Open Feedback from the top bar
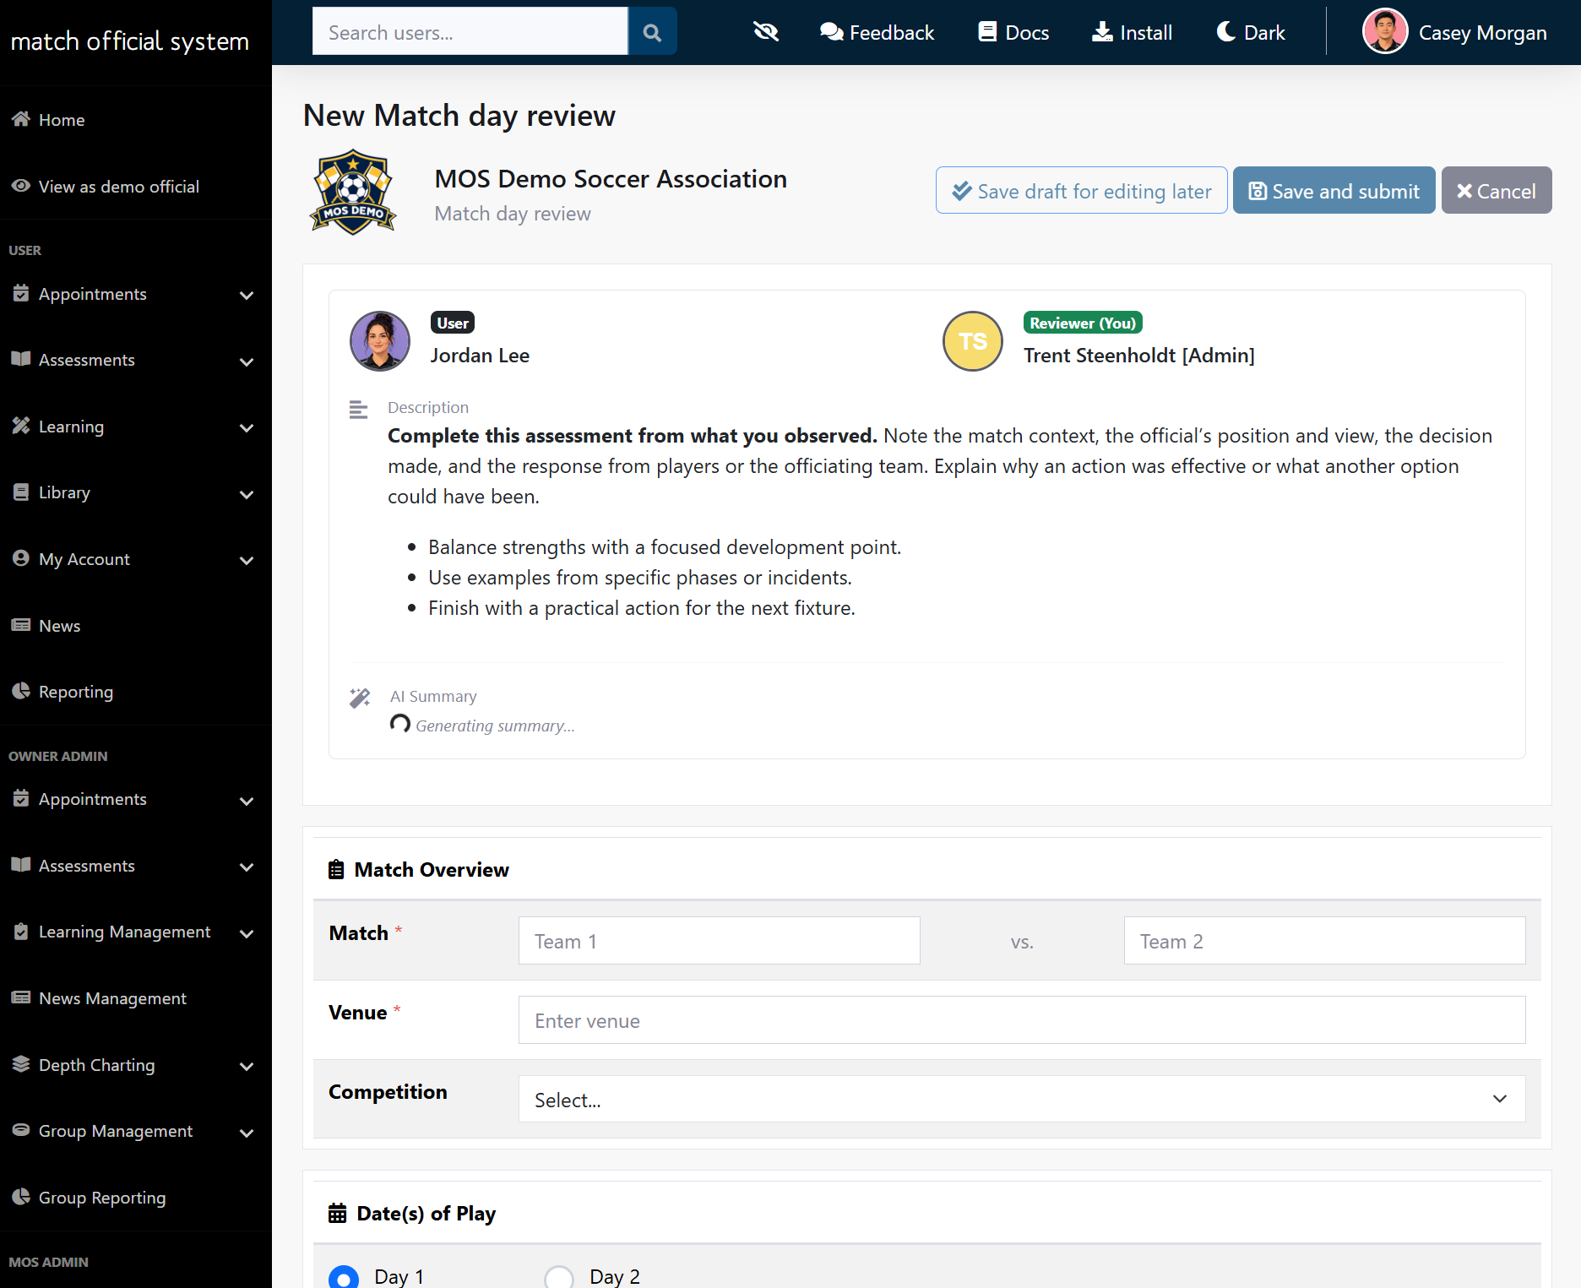 pos(877,32)
